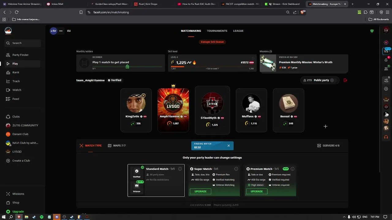
Task: Open the Premium Monthly Mission Winter's Wrath card
Action: pyautogui.click(x=304, y=63)
